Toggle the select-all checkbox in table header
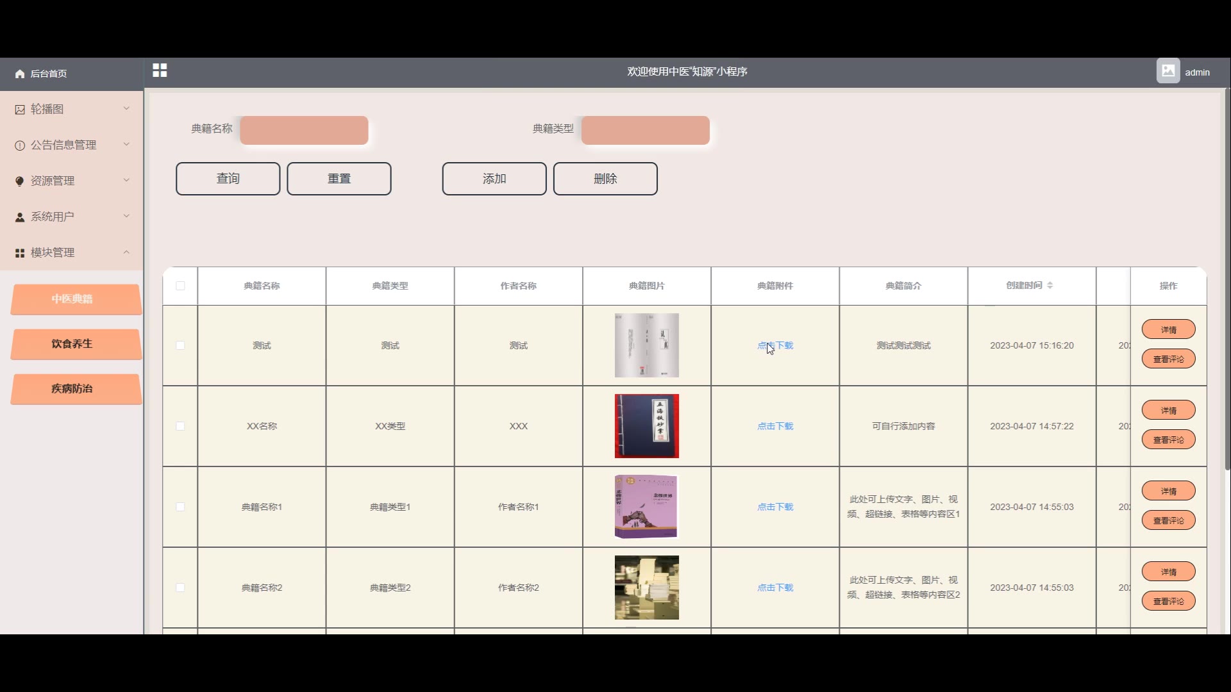 pos(180,286)
